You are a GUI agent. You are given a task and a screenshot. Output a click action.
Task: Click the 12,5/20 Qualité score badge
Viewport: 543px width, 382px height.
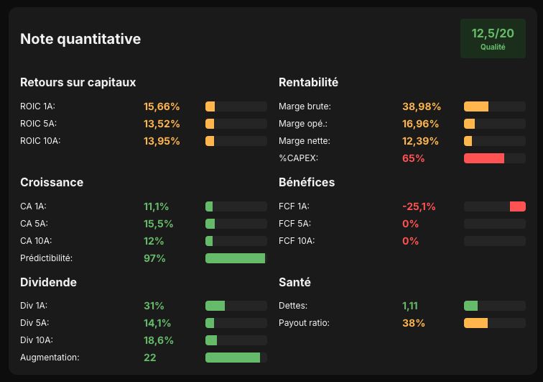click(x=493, y=39)
